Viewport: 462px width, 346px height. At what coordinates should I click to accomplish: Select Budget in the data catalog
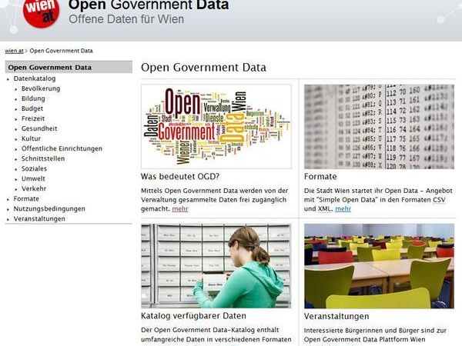click(32, 108)
